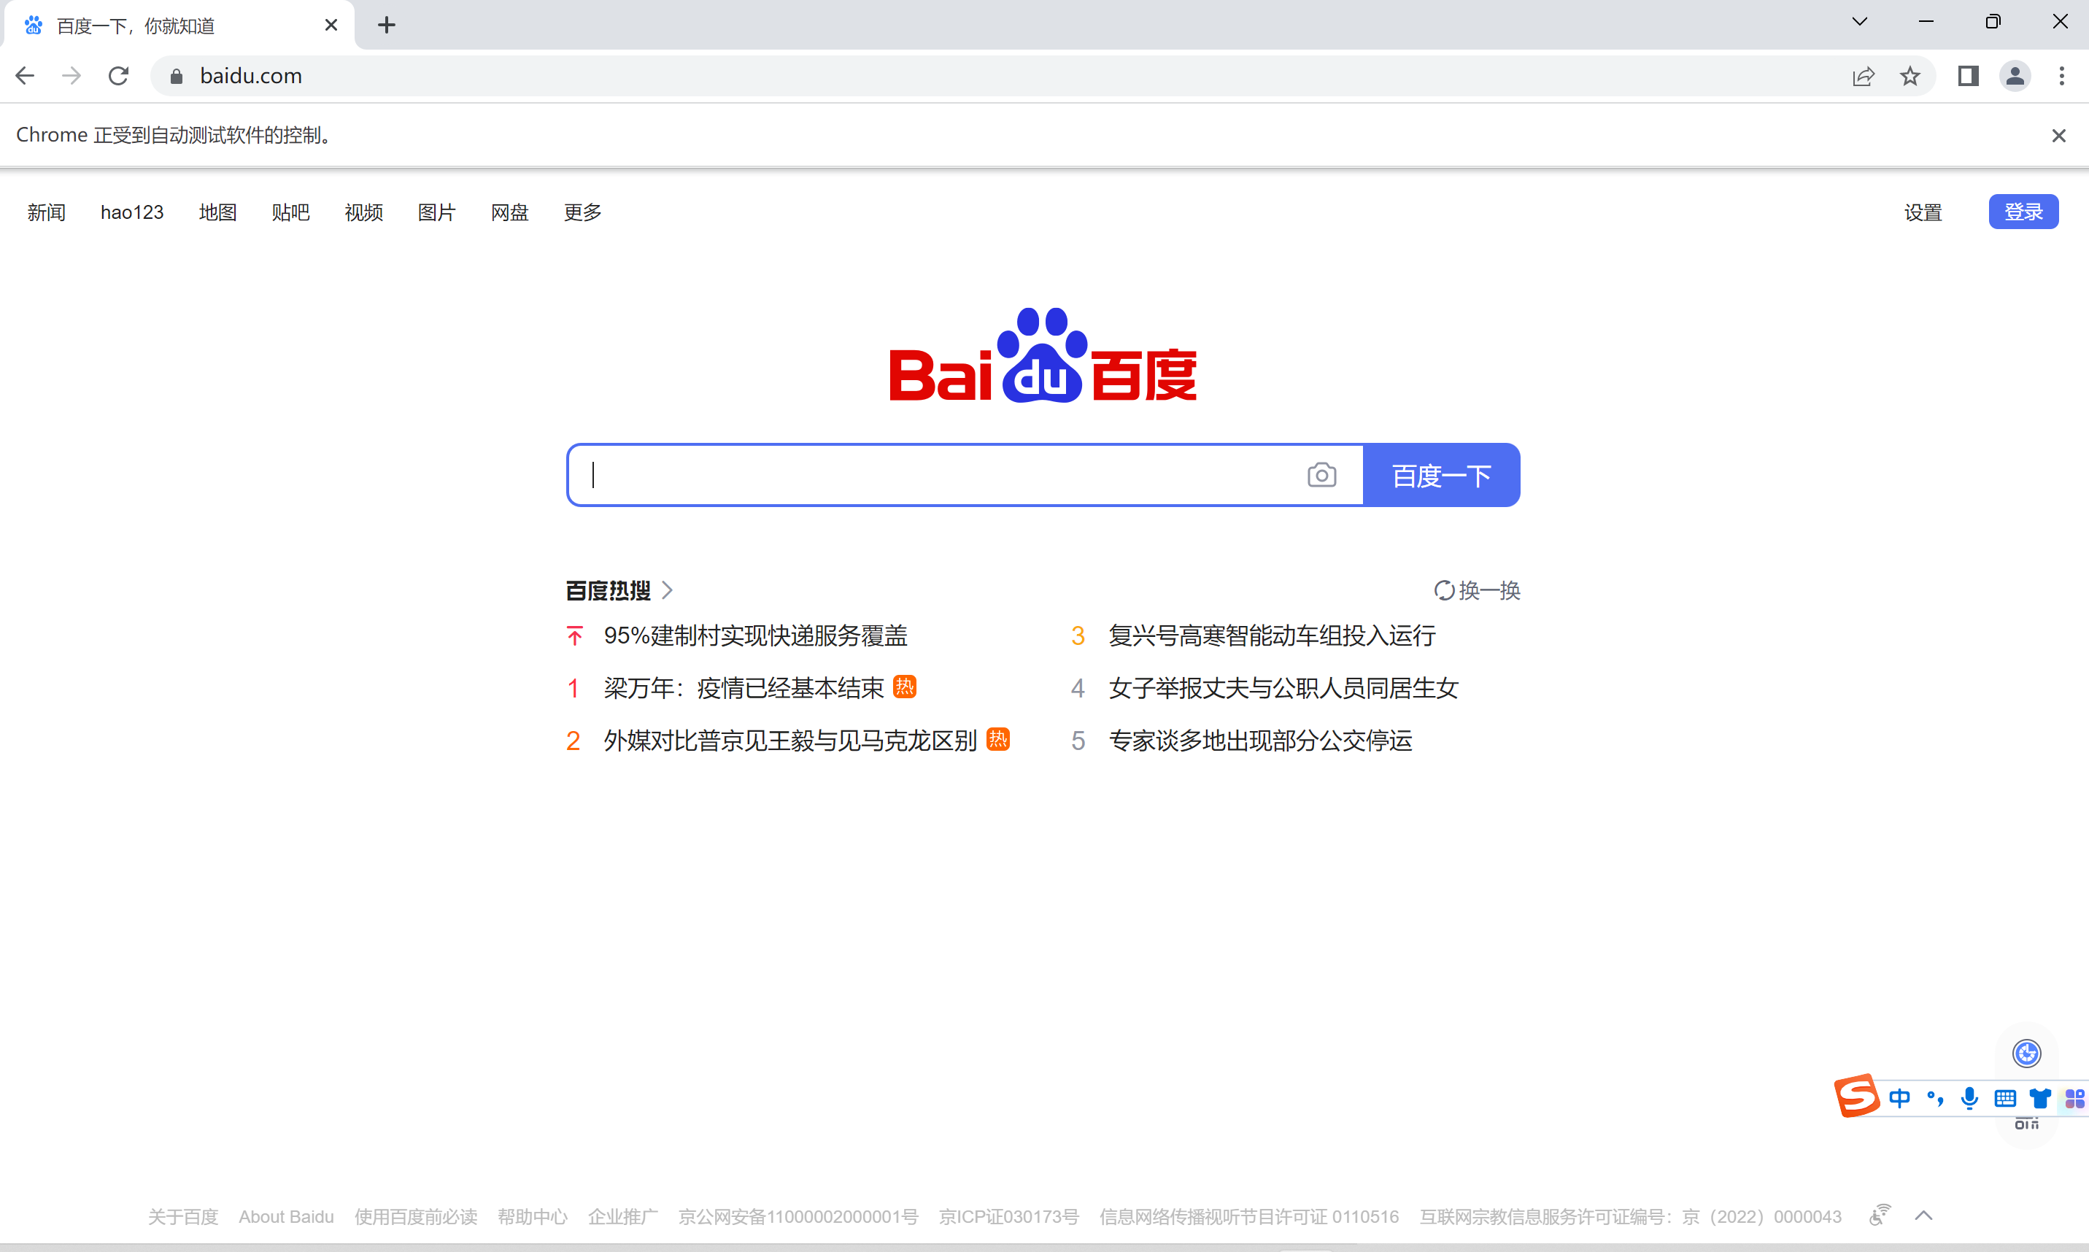Open 梁万年：疫情已经基本结束 headline

tap(744, 687)
